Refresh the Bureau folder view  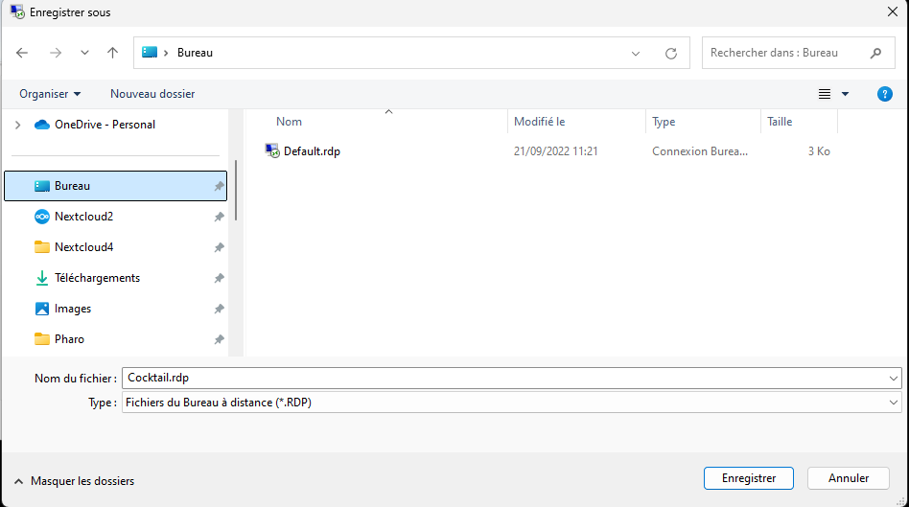(671, 54)
